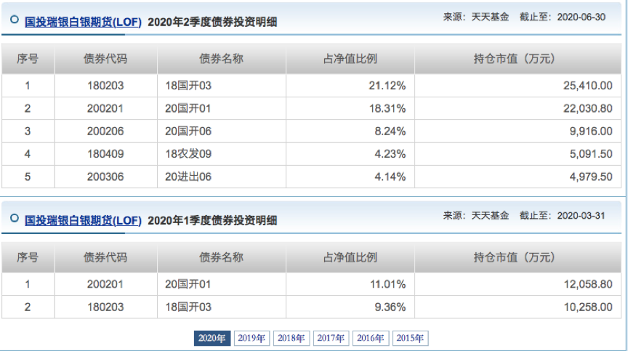Click bond code 200201 in Q2 table
Image resolution: width=628 pixels, height=351 pixels.
(x=105, y=108)
